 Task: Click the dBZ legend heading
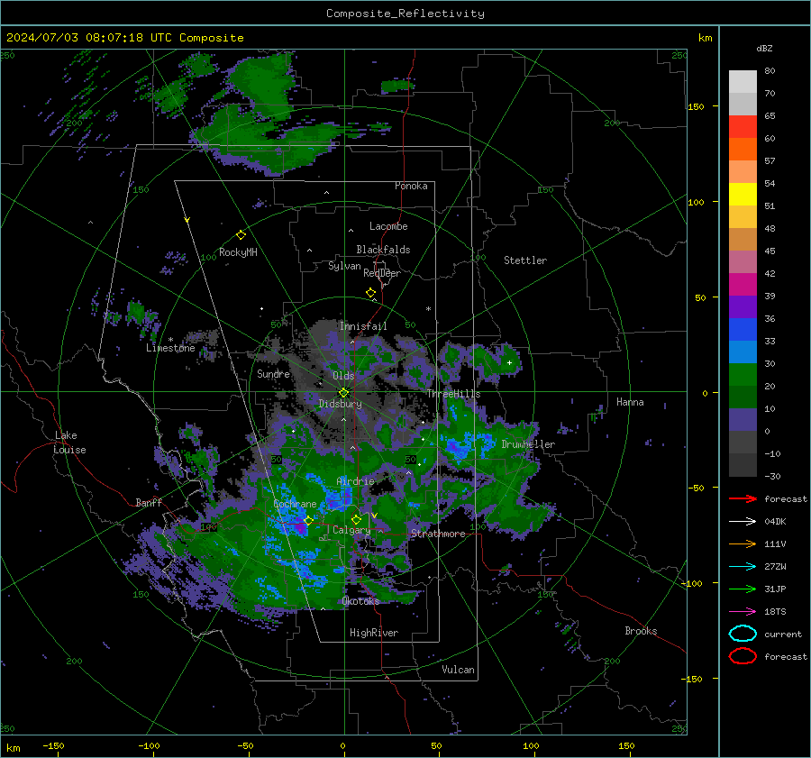click(x=764, y=48)
